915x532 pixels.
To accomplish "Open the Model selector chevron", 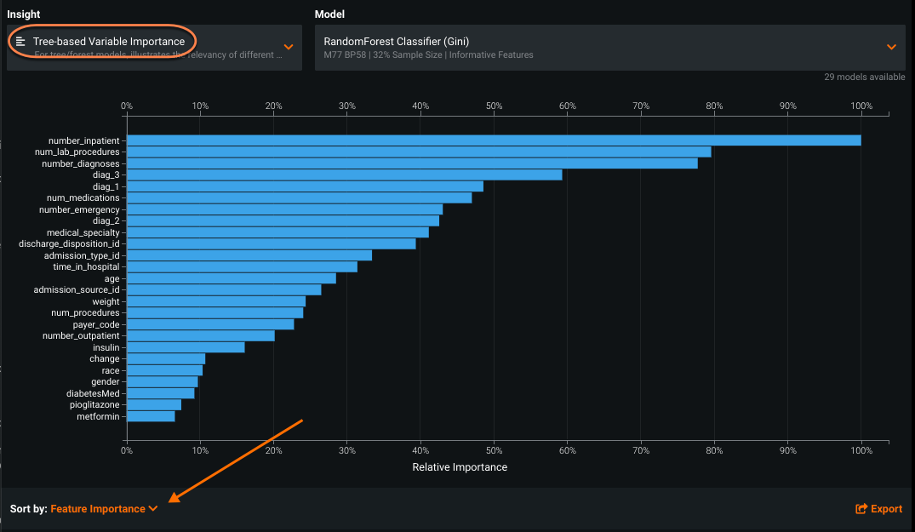I will click(x=891, y=47).
